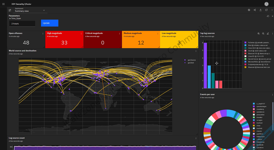Click the dashboard filter settings icon
Viewport: 274px width, 150px height.
tap(10, 10)
